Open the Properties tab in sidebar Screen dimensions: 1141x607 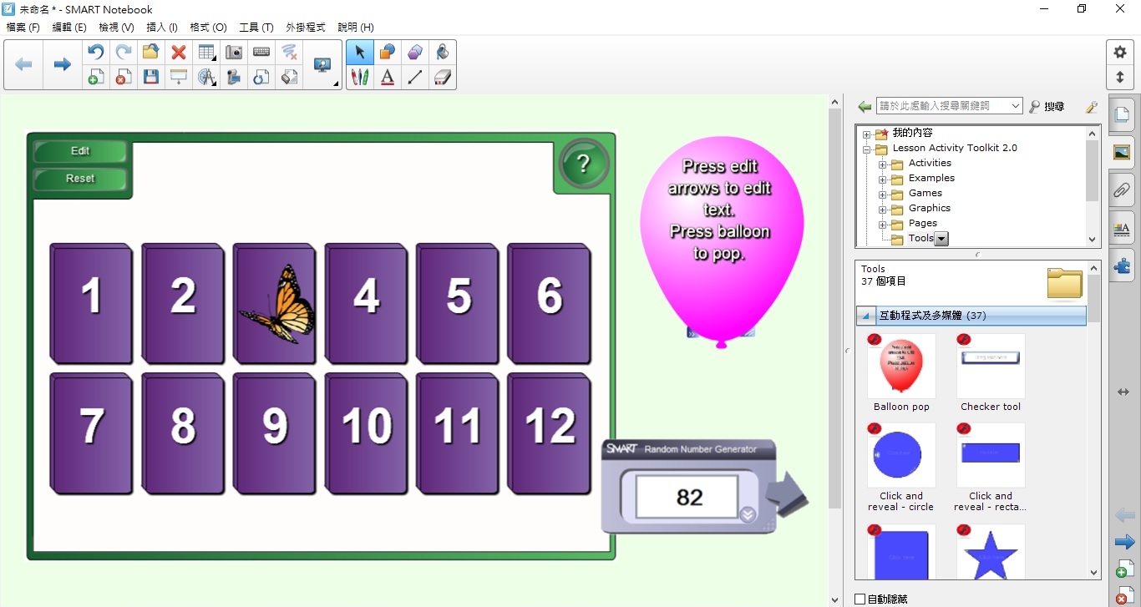coord(1122,228)
